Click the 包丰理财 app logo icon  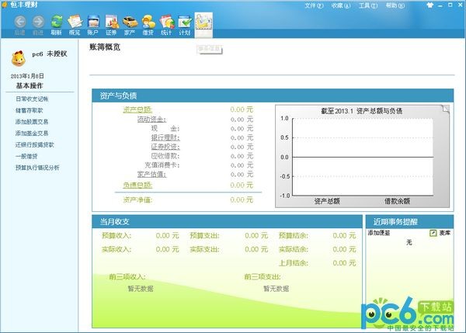[4, 5]
